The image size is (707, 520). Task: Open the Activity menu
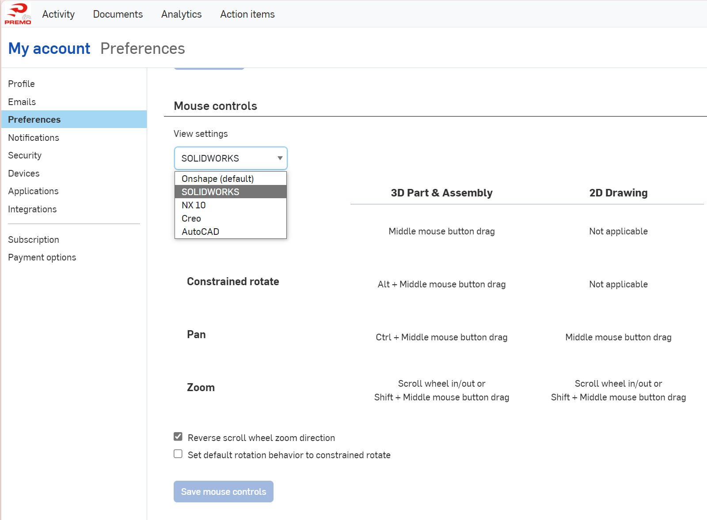click(x=58, y=14)
